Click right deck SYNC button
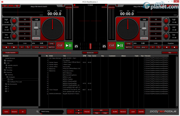Screen dimensions: 180x116 [x=129, y=44]
